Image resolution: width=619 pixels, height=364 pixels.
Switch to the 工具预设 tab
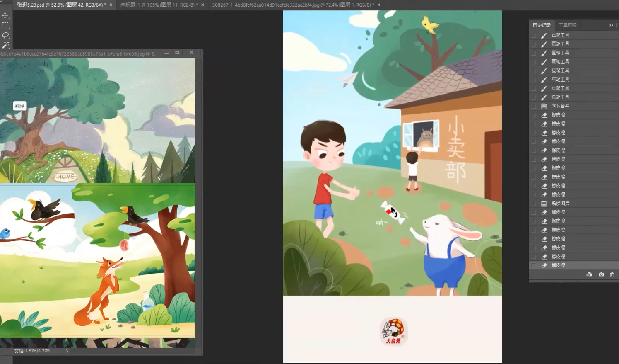[x=567, y=25]
